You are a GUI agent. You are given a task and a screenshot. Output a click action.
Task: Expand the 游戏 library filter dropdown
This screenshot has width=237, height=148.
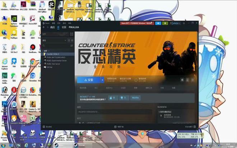point(57,40)
